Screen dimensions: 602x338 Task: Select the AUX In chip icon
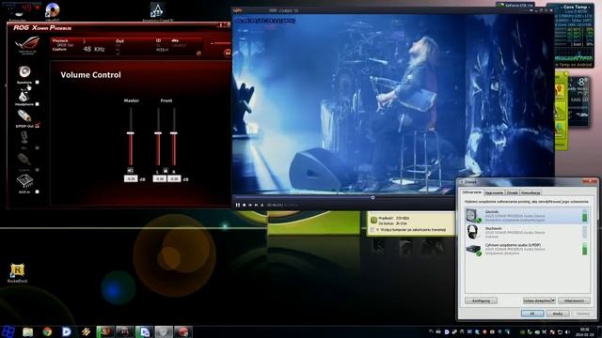click(x=24, y=181)
